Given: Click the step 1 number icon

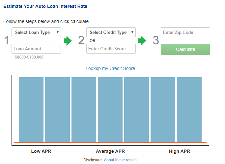Looking at the screenshot, I should coord(7,40).
